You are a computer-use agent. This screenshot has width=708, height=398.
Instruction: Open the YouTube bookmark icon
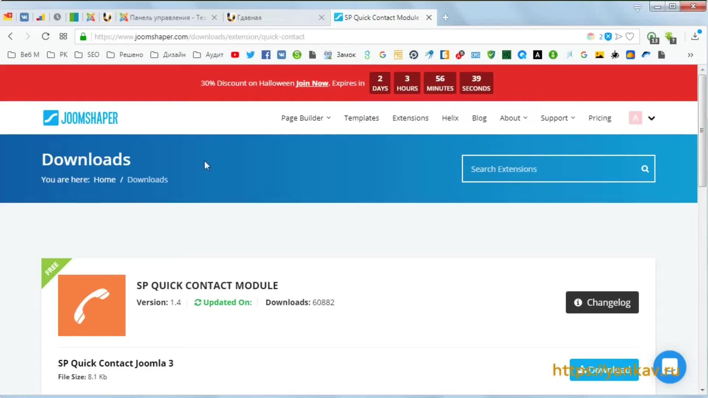click(x=235, y=55)
